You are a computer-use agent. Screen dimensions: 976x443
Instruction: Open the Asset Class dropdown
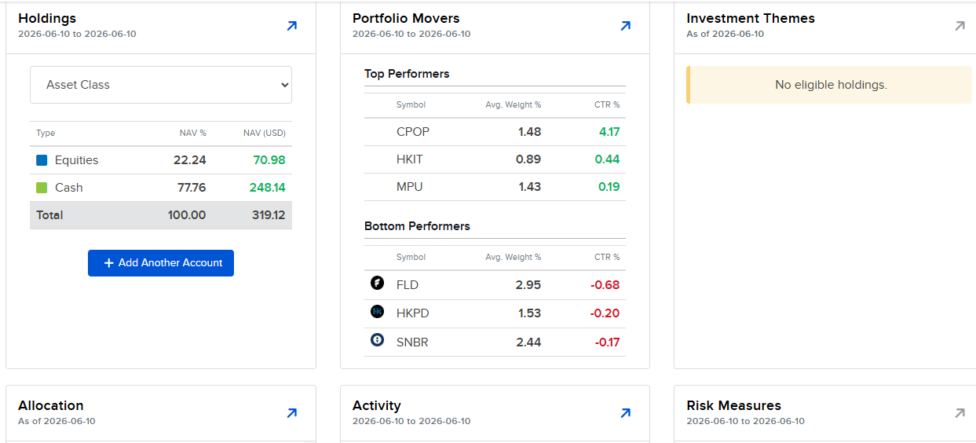pos(161,85)
